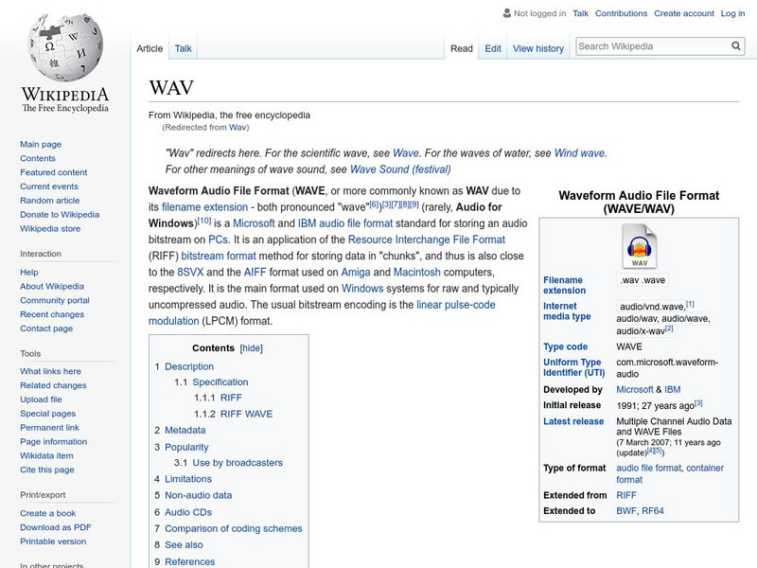Click the search magnifying glass icon
Image resolution: width=757 pixels, height=568 pixels.
(x=736, y=45)
